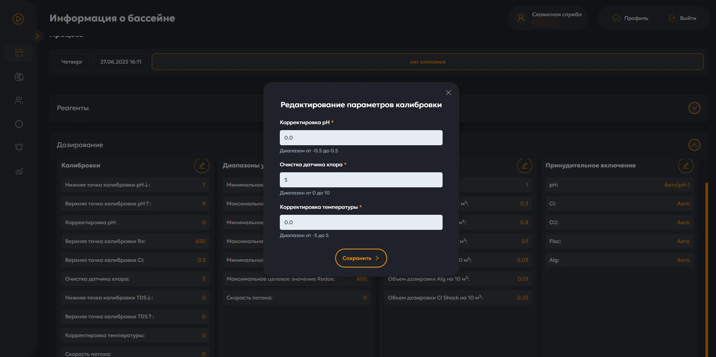Focus the Очистка датчика хлора input field
This screenshot has height=357, width=716.
[361, 180]
